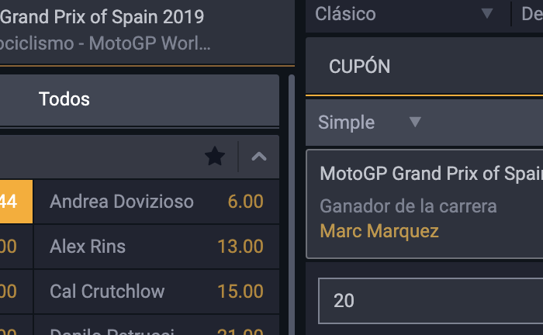Image resolution: width=543 pixels, height=335 pixels.
Task: Select Danilo Petrucci odds 21.00
Action: pyautogui.click(x=157, y=326)
